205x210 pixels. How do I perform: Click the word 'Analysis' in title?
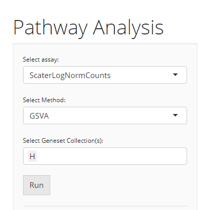(128, 28)
